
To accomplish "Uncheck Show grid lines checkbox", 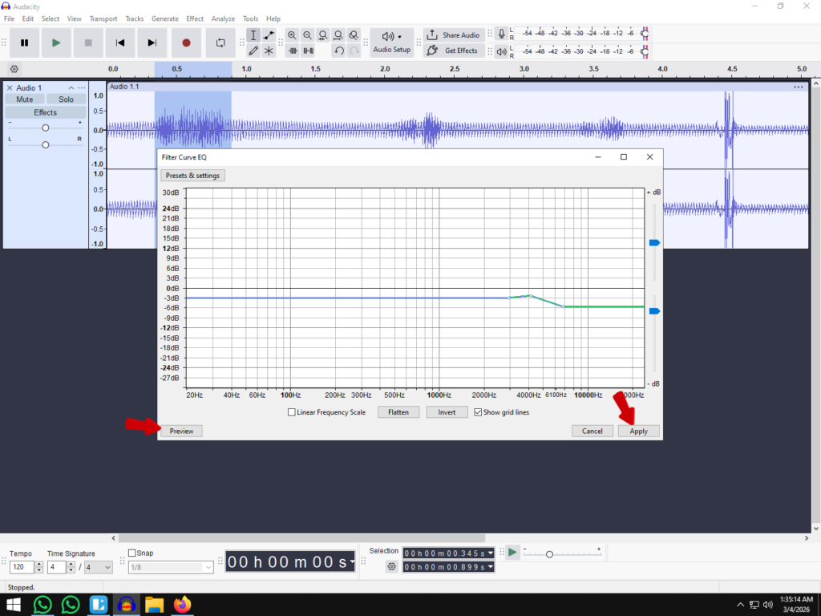I will [x=478, y=412].
